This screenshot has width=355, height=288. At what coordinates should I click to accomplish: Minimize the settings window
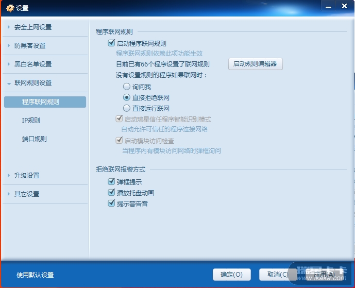pyautogui.click(x=328, y=6)
